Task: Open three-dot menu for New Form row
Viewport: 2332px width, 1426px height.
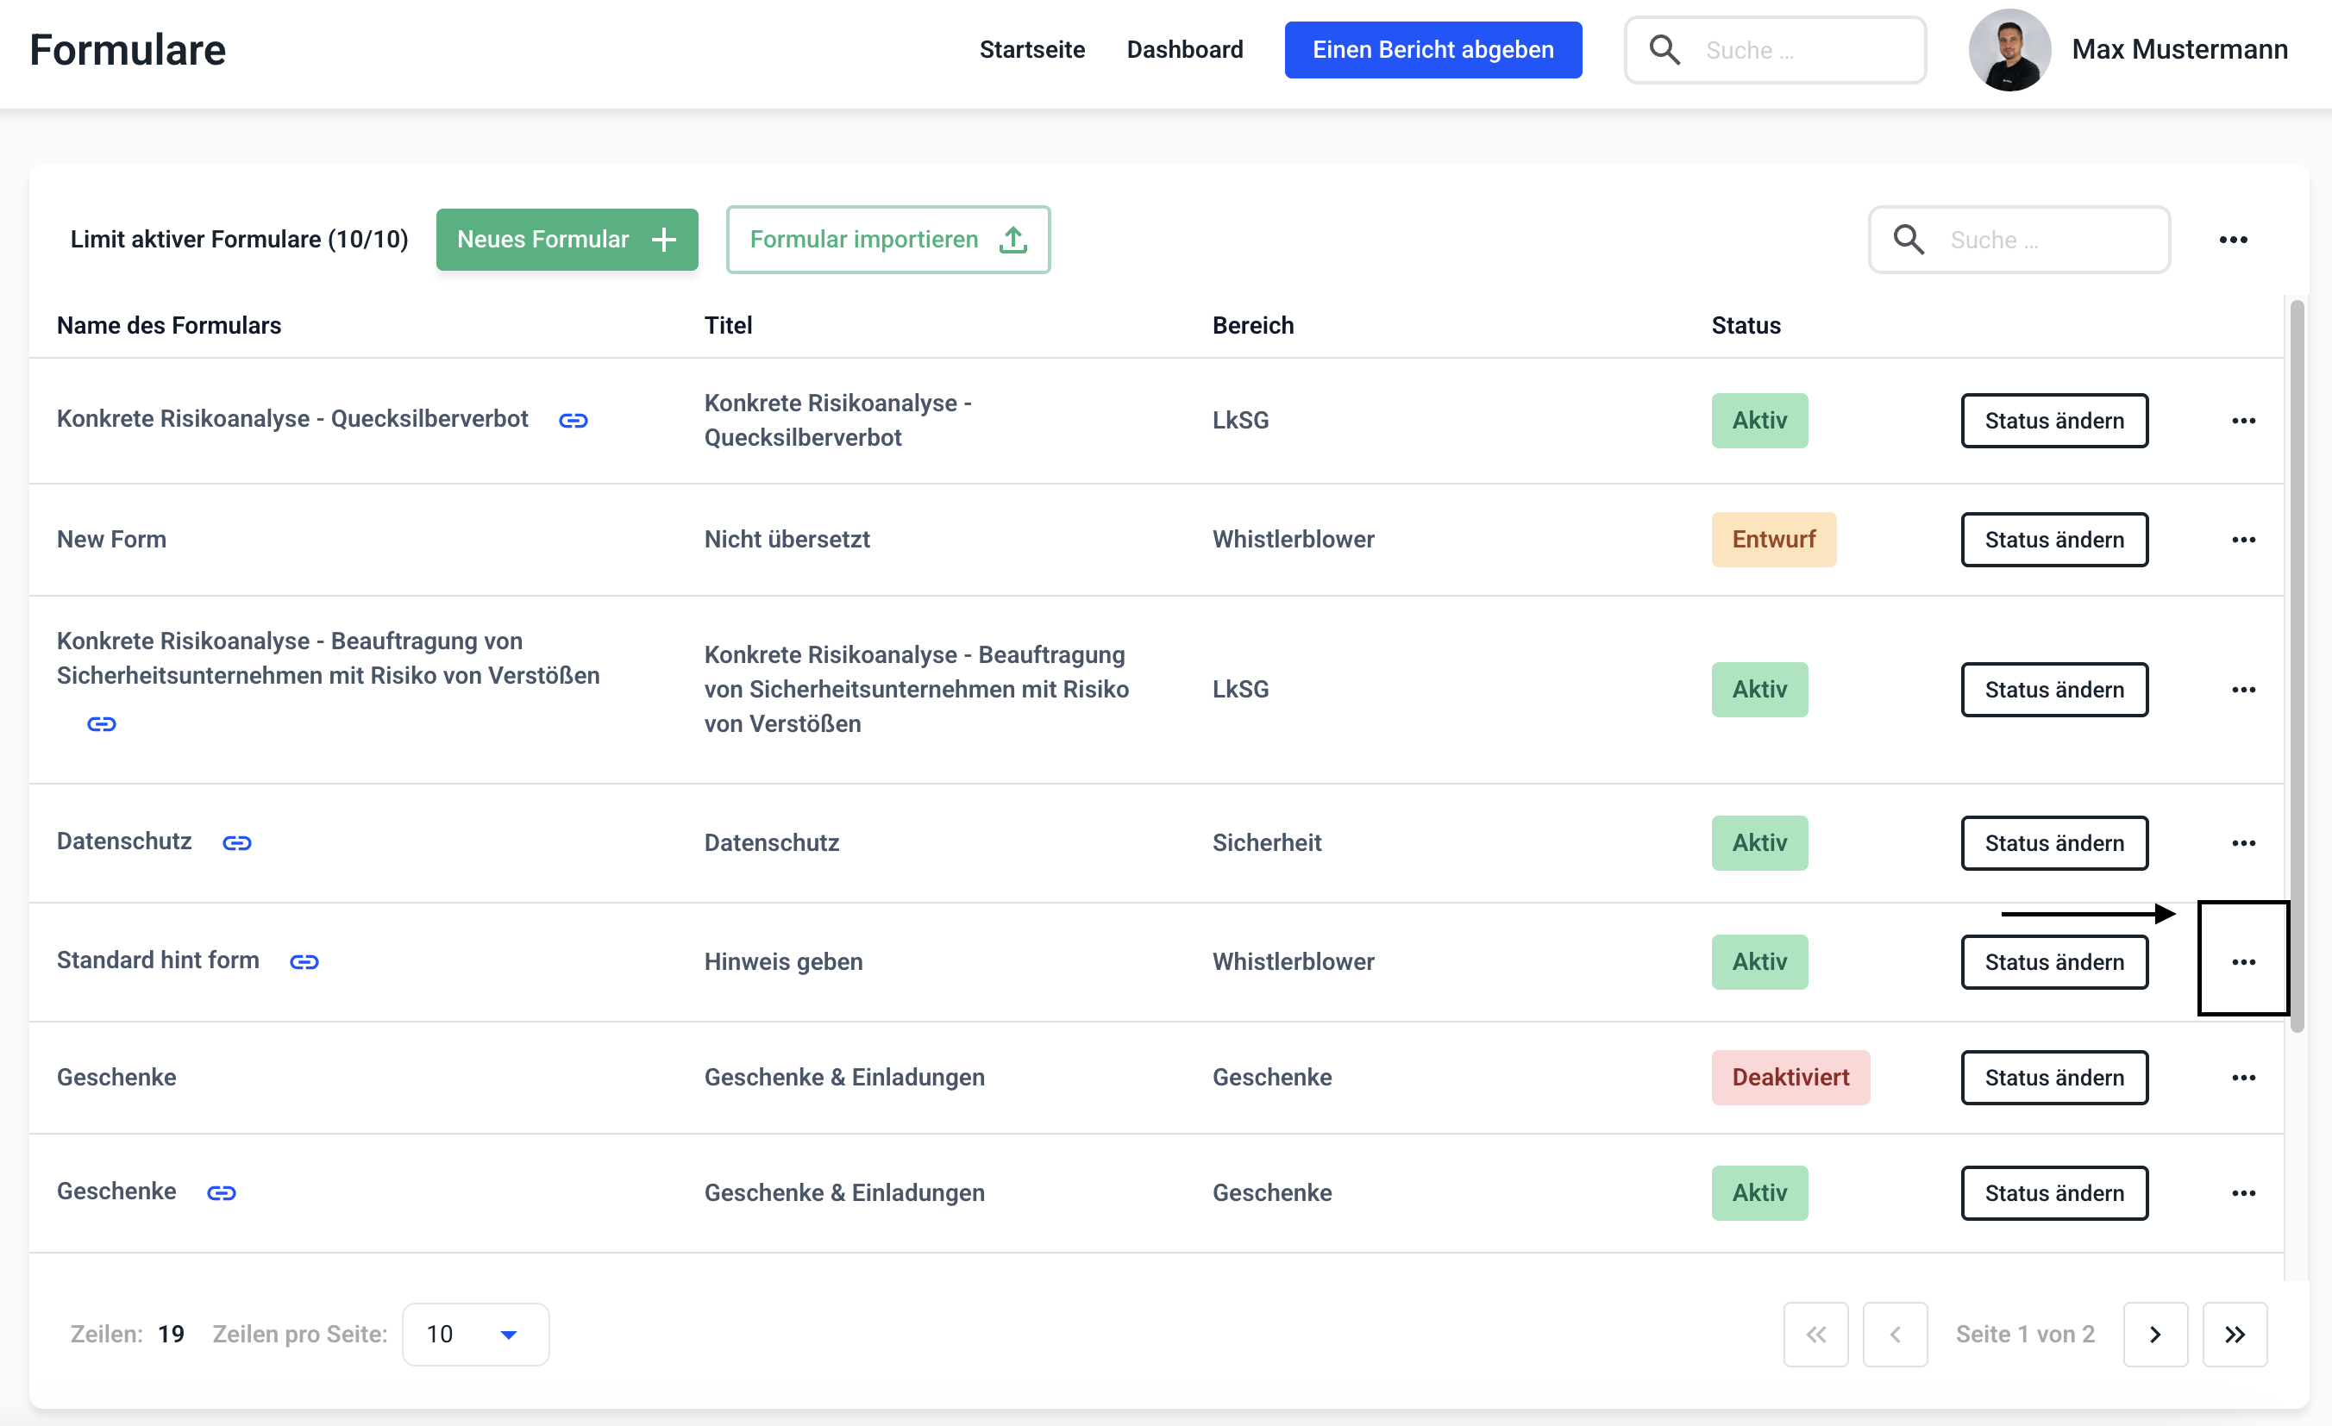Action: (2243, 540)
